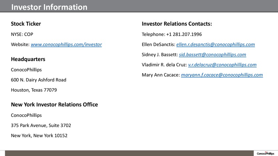This screenshot has width=278, height=156.
Task: Select the NYSE: COP text
Action: click(22, 34)
